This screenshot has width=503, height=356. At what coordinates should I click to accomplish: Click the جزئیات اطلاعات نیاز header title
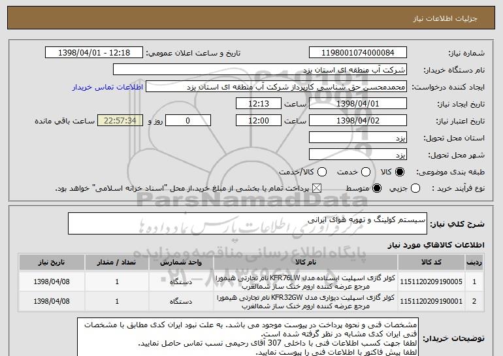(445, 18)
